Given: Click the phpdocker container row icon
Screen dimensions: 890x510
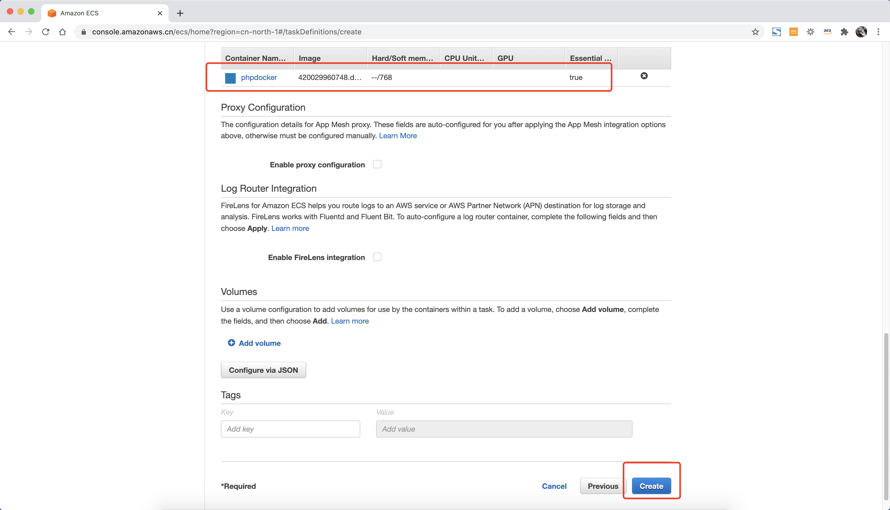Looking at the screenshot, I should point(230,78).
